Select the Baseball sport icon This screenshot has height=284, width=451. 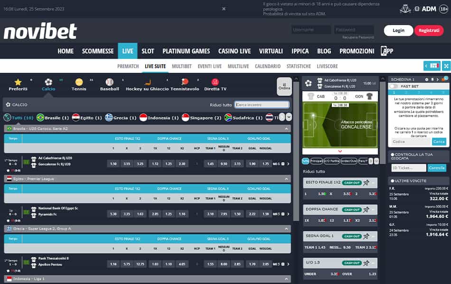click(x=110, y=82)
